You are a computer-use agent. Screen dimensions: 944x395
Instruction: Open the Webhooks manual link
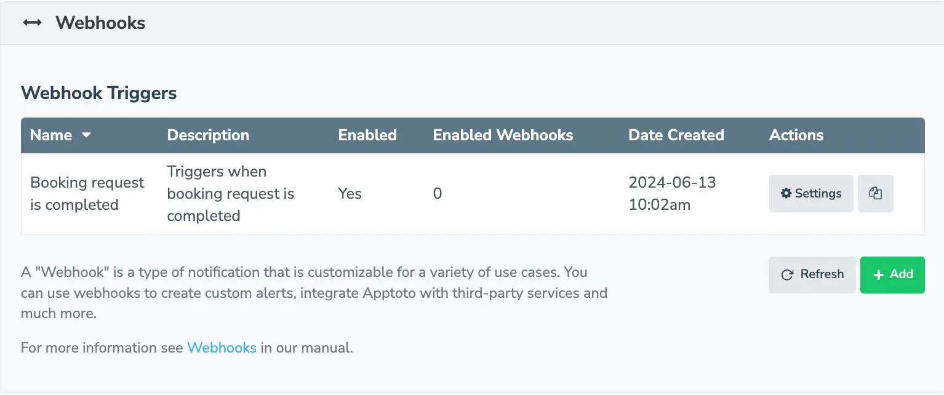[222, 348]
